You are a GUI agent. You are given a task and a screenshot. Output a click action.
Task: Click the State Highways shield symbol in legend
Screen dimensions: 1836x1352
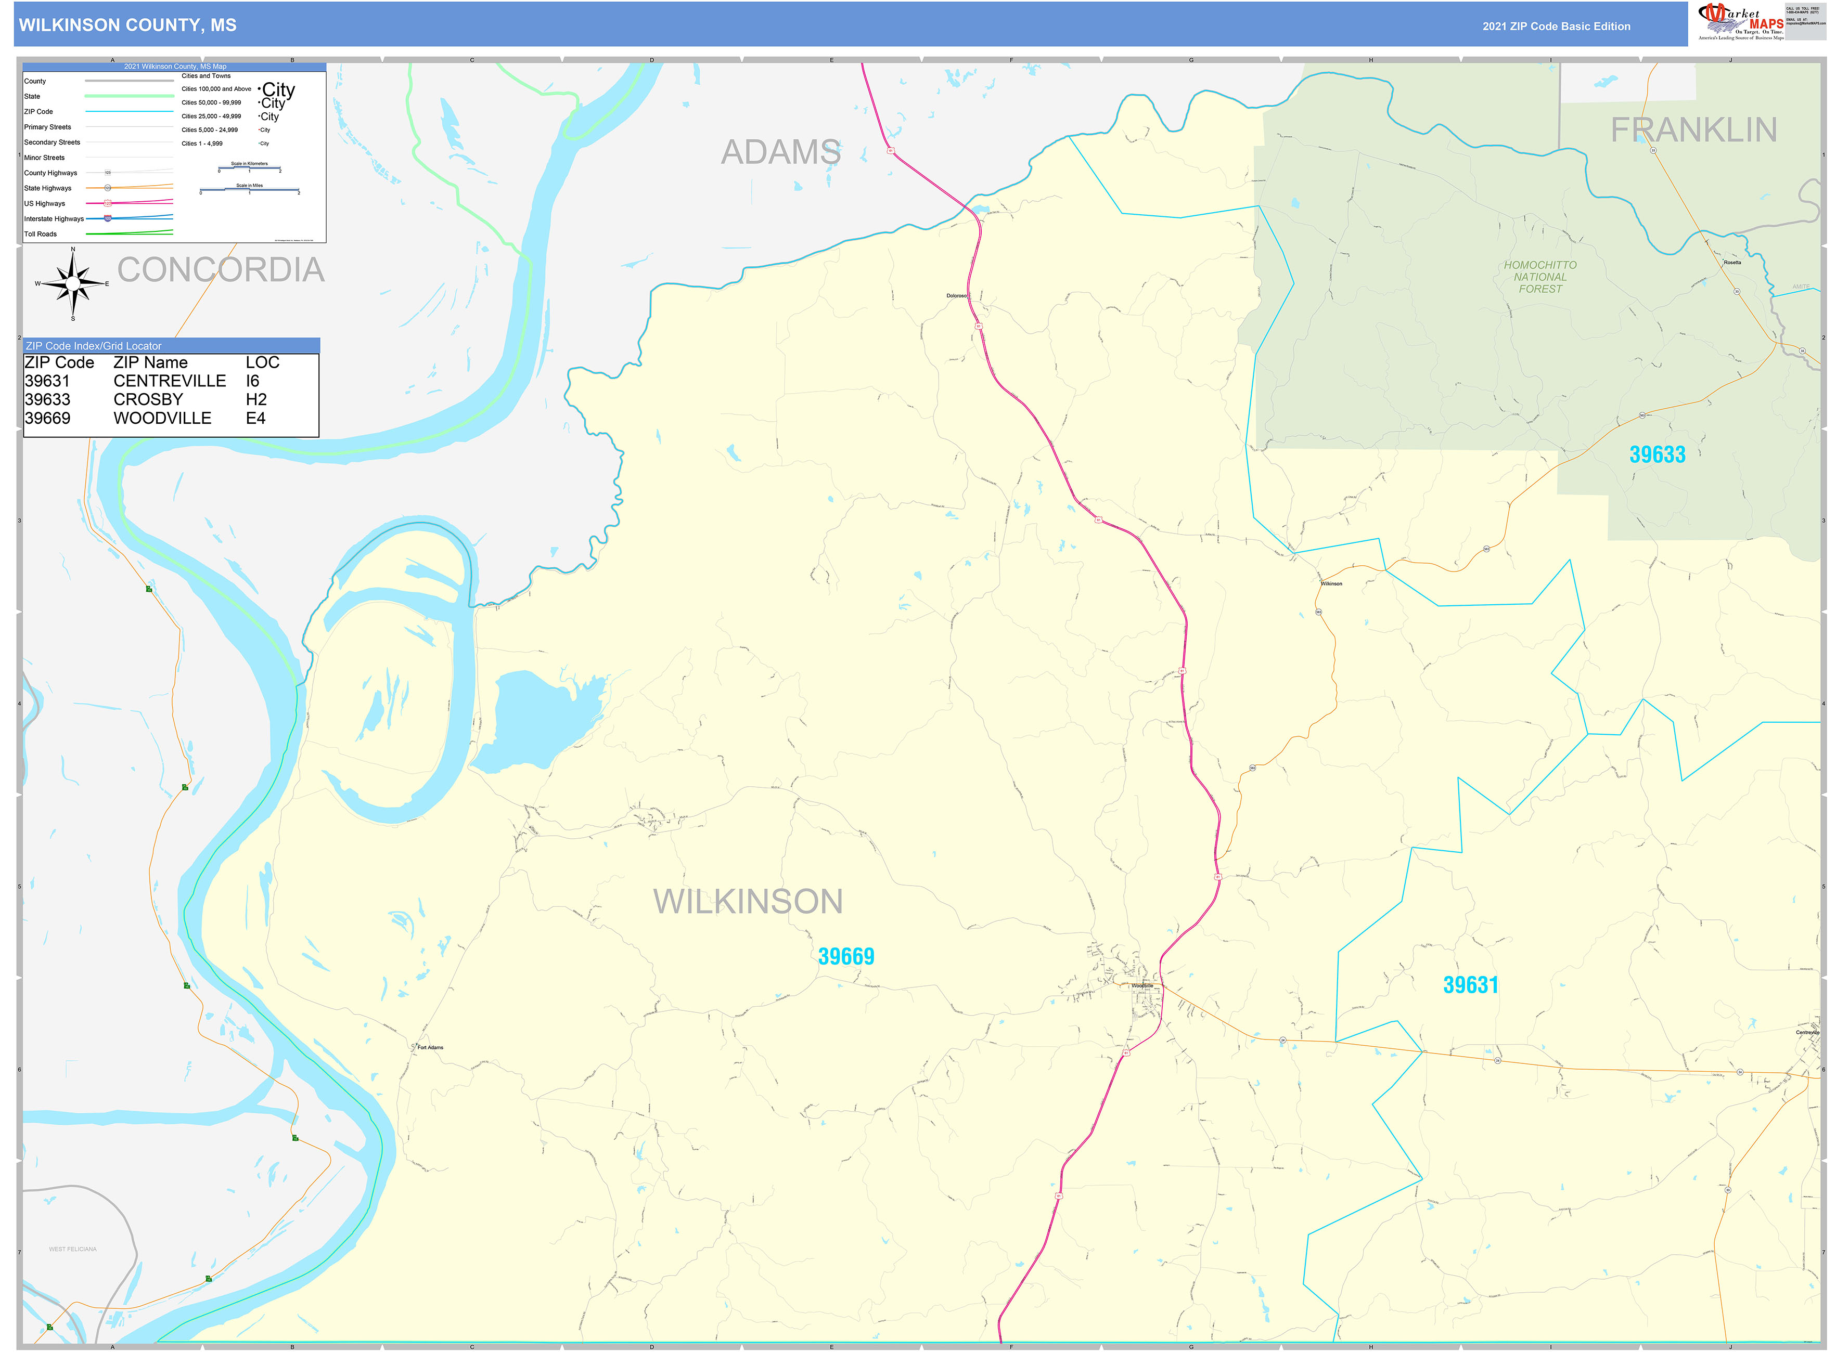pyautogui.click(x=107, y=187)
